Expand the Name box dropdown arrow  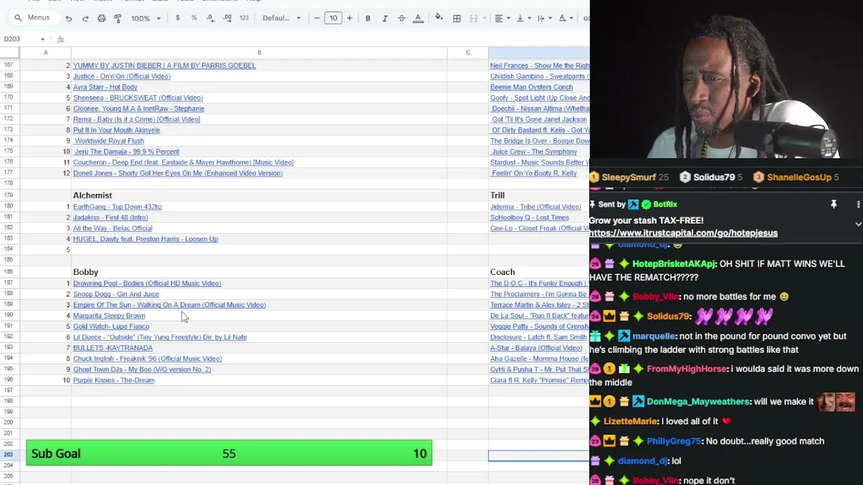tap(42, 39)
